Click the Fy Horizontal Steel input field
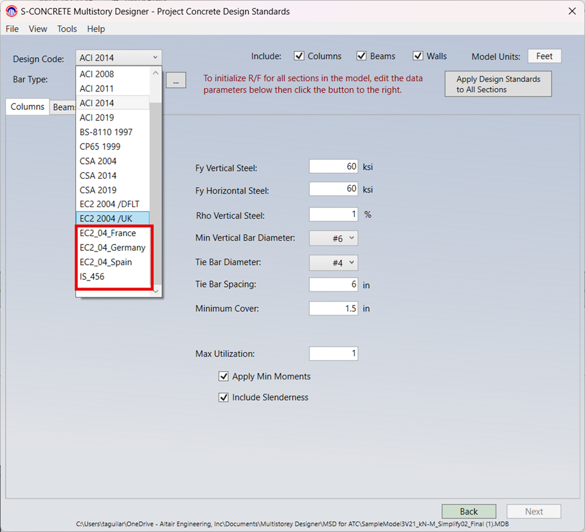The image size is (585, 532). [334, 189]
